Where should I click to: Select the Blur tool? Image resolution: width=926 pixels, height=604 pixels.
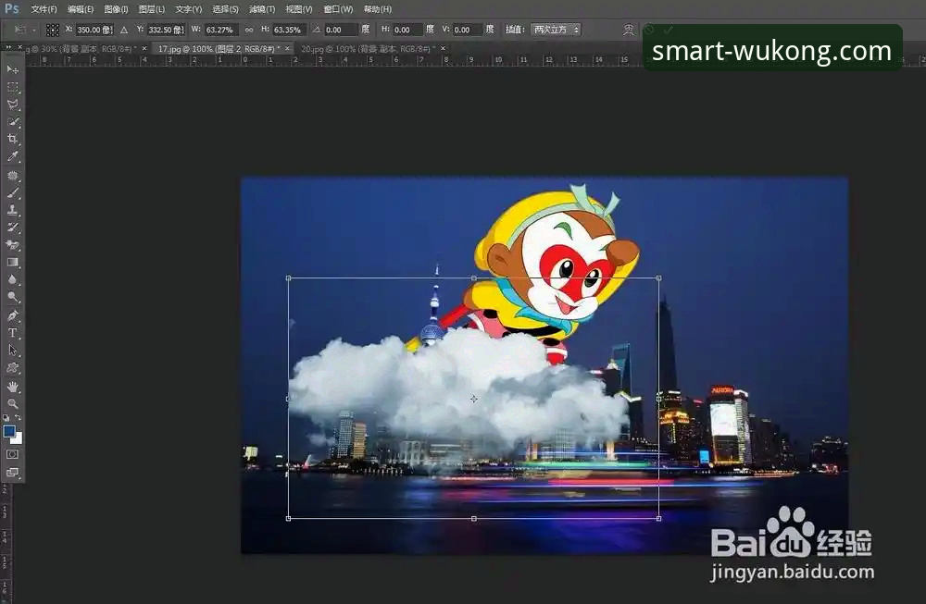(x=12, y=279)
